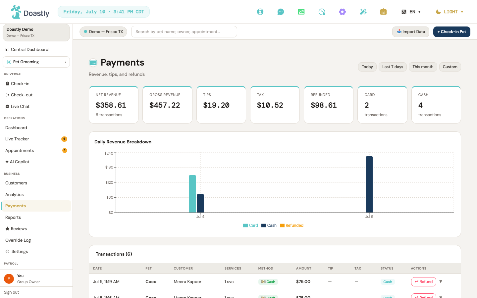Open the Demo — Frisco TX location selector

coord(103,32)
